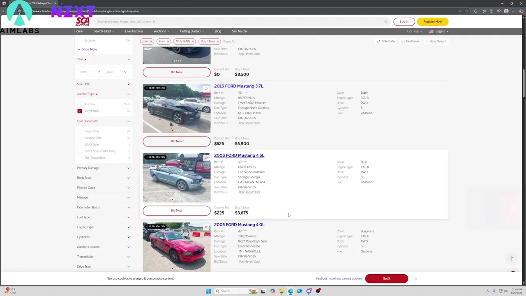
Task: Switch to Grid View
Action: pos(410,42)
